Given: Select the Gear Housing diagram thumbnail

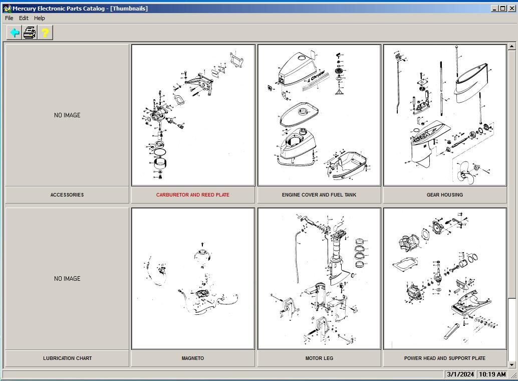Looking at the screenshot, I should click(445, 115).
